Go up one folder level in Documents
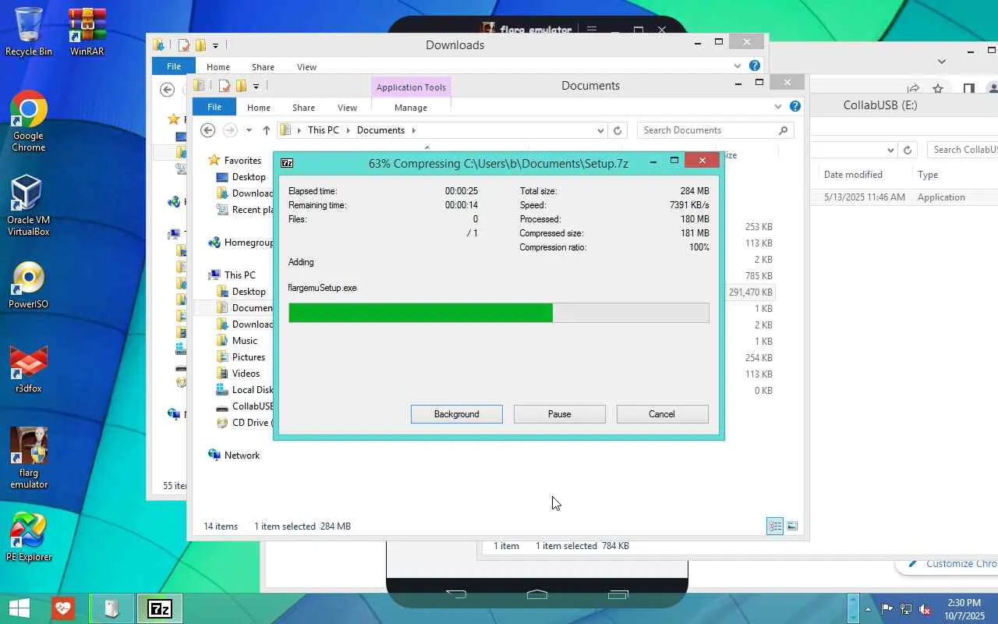Image resolution: width=998 pixels, height=624 pixels. (266, 130)
